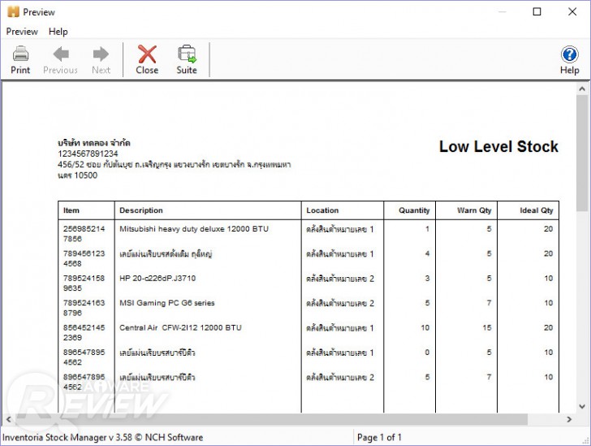Maximize the Preview window
The width and height of the screenshot is (591, 446).
coord(537,11)
